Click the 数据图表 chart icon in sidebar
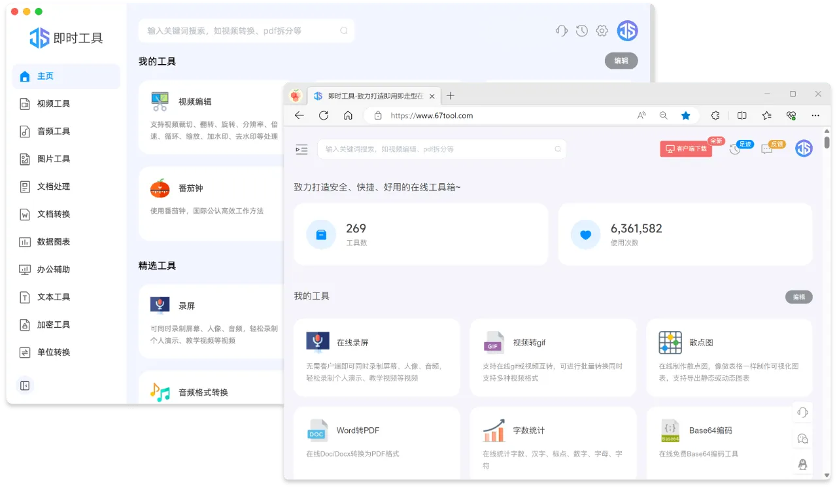The image size is (837, 488). 25,242
